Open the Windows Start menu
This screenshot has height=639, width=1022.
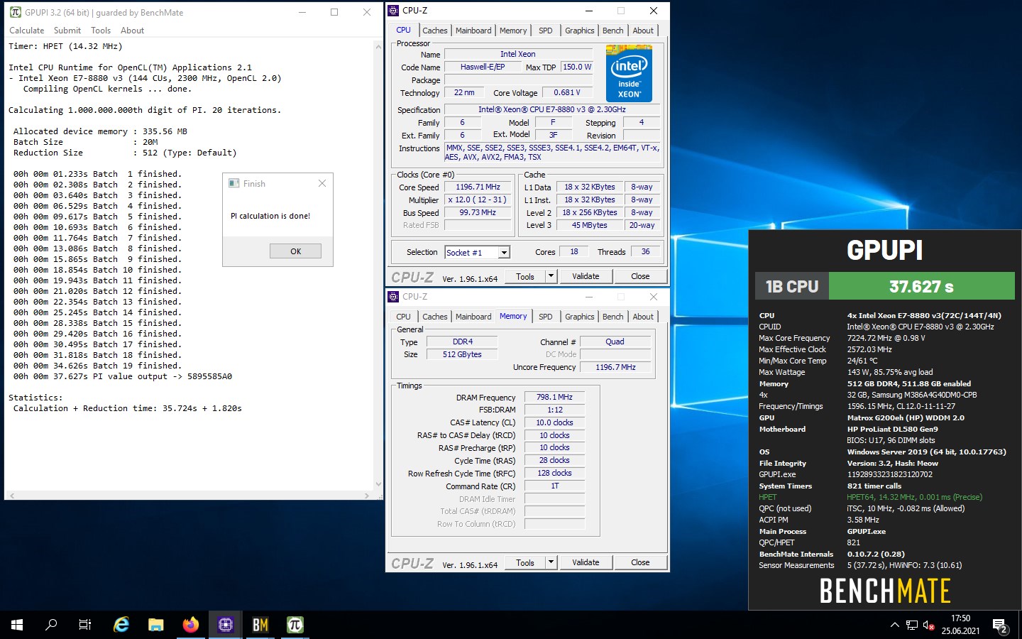tap(17, 625)
